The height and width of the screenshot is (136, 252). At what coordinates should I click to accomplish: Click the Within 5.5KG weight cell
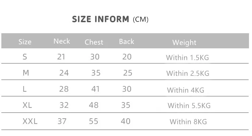click(189, 106)
